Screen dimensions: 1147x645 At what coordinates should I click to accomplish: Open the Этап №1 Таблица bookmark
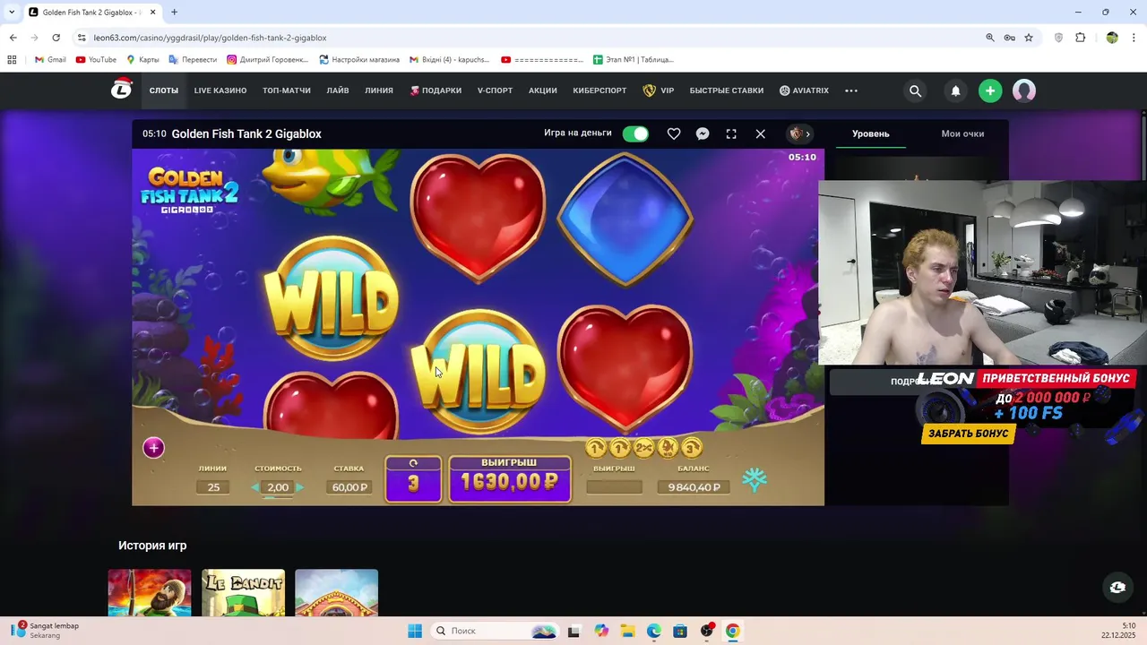(634, 60)
